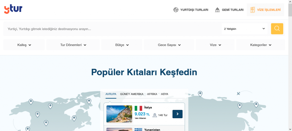Click the destination search input field
Screen dimensions: 292x131
pyautogui.click(x=111, y=29)
